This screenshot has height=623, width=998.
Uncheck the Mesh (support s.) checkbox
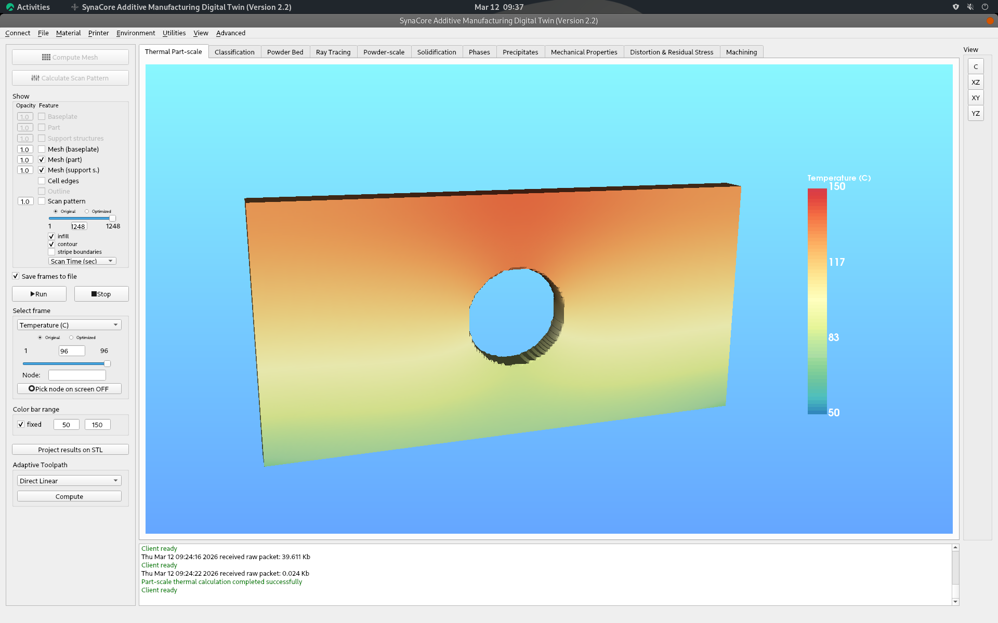click(42, 170)
